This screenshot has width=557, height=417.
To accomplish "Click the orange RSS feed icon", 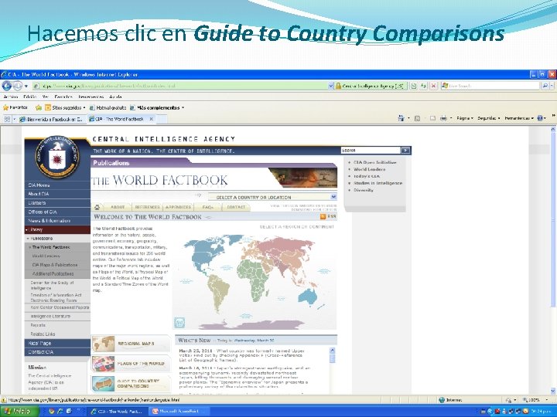I will tap(323, 217).
